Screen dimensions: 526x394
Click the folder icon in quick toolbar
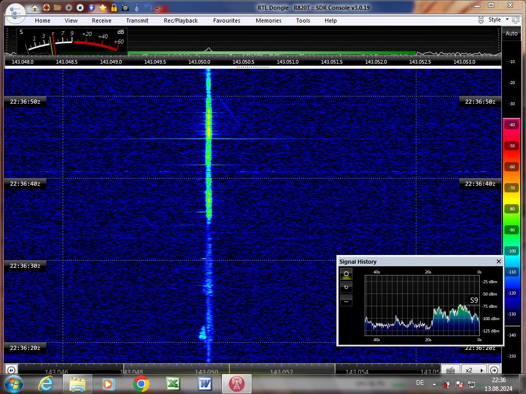58,7
